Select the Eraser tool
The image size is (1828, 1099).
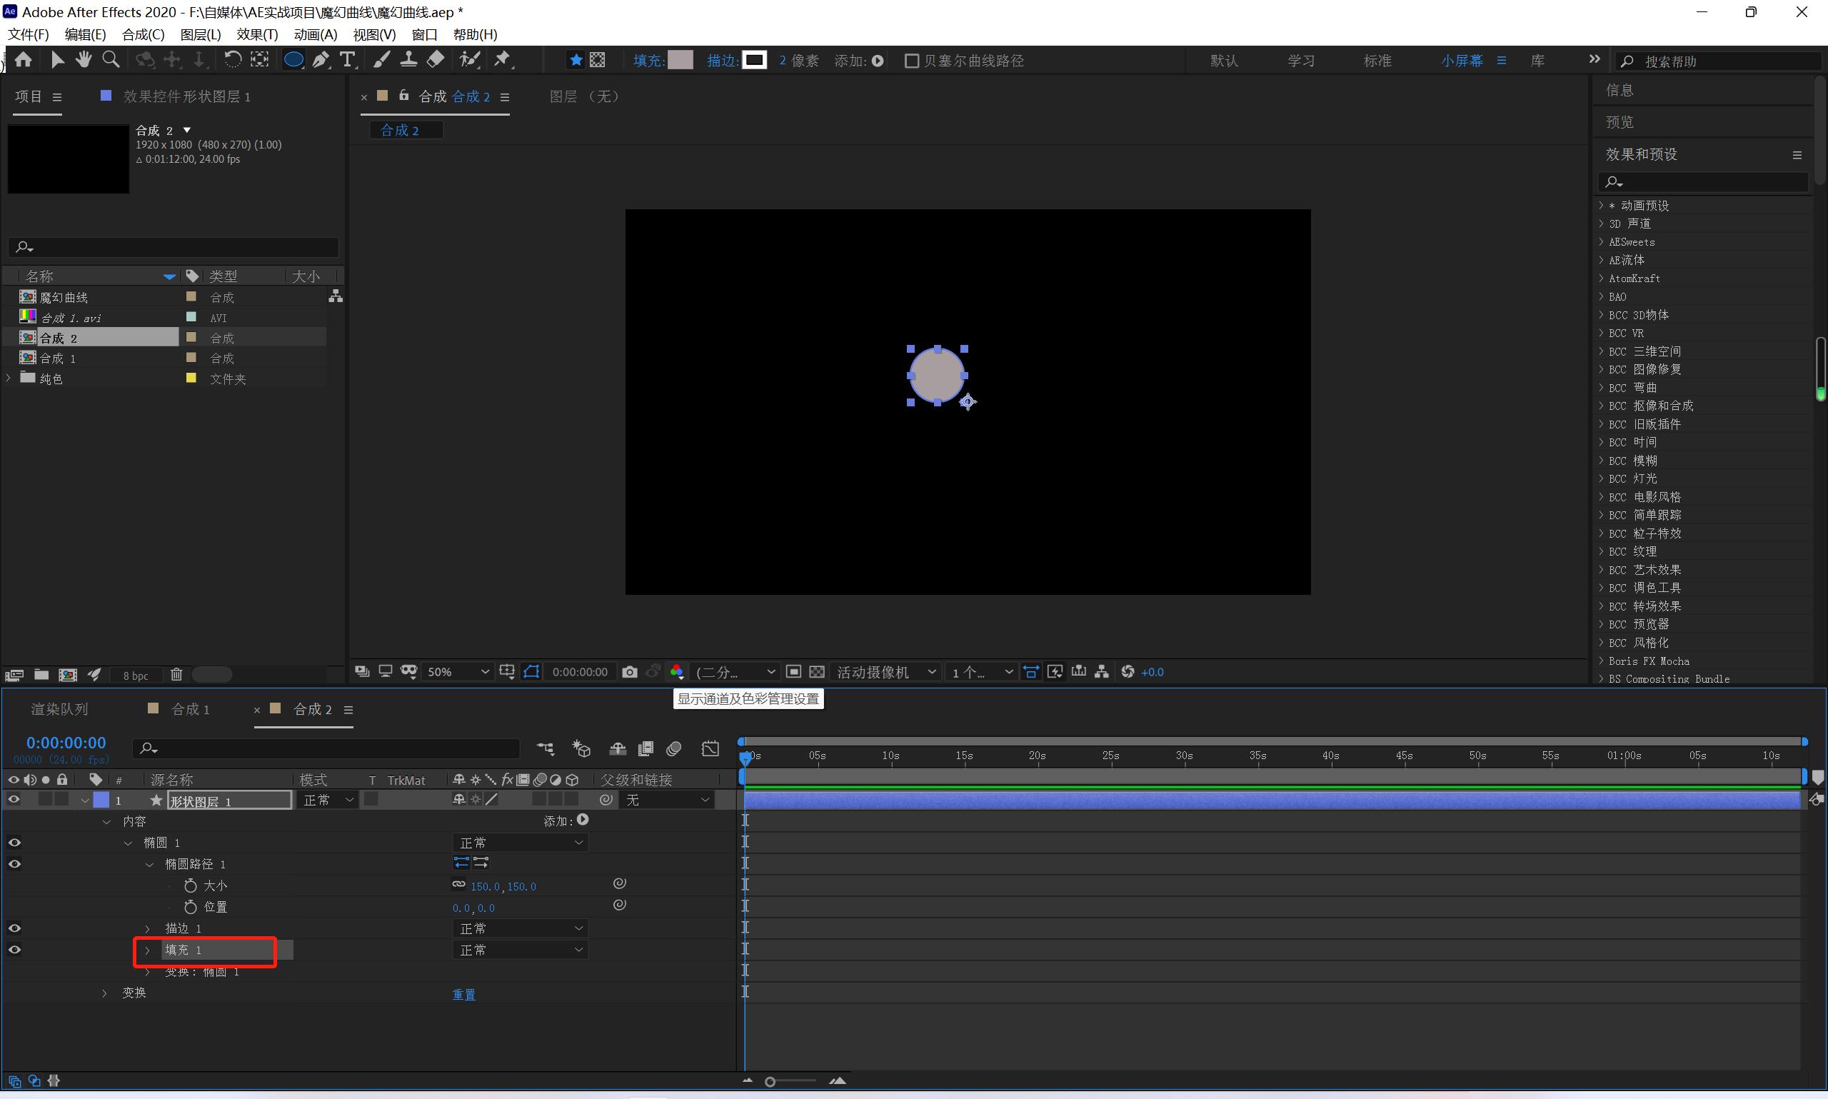click(436, 60)
